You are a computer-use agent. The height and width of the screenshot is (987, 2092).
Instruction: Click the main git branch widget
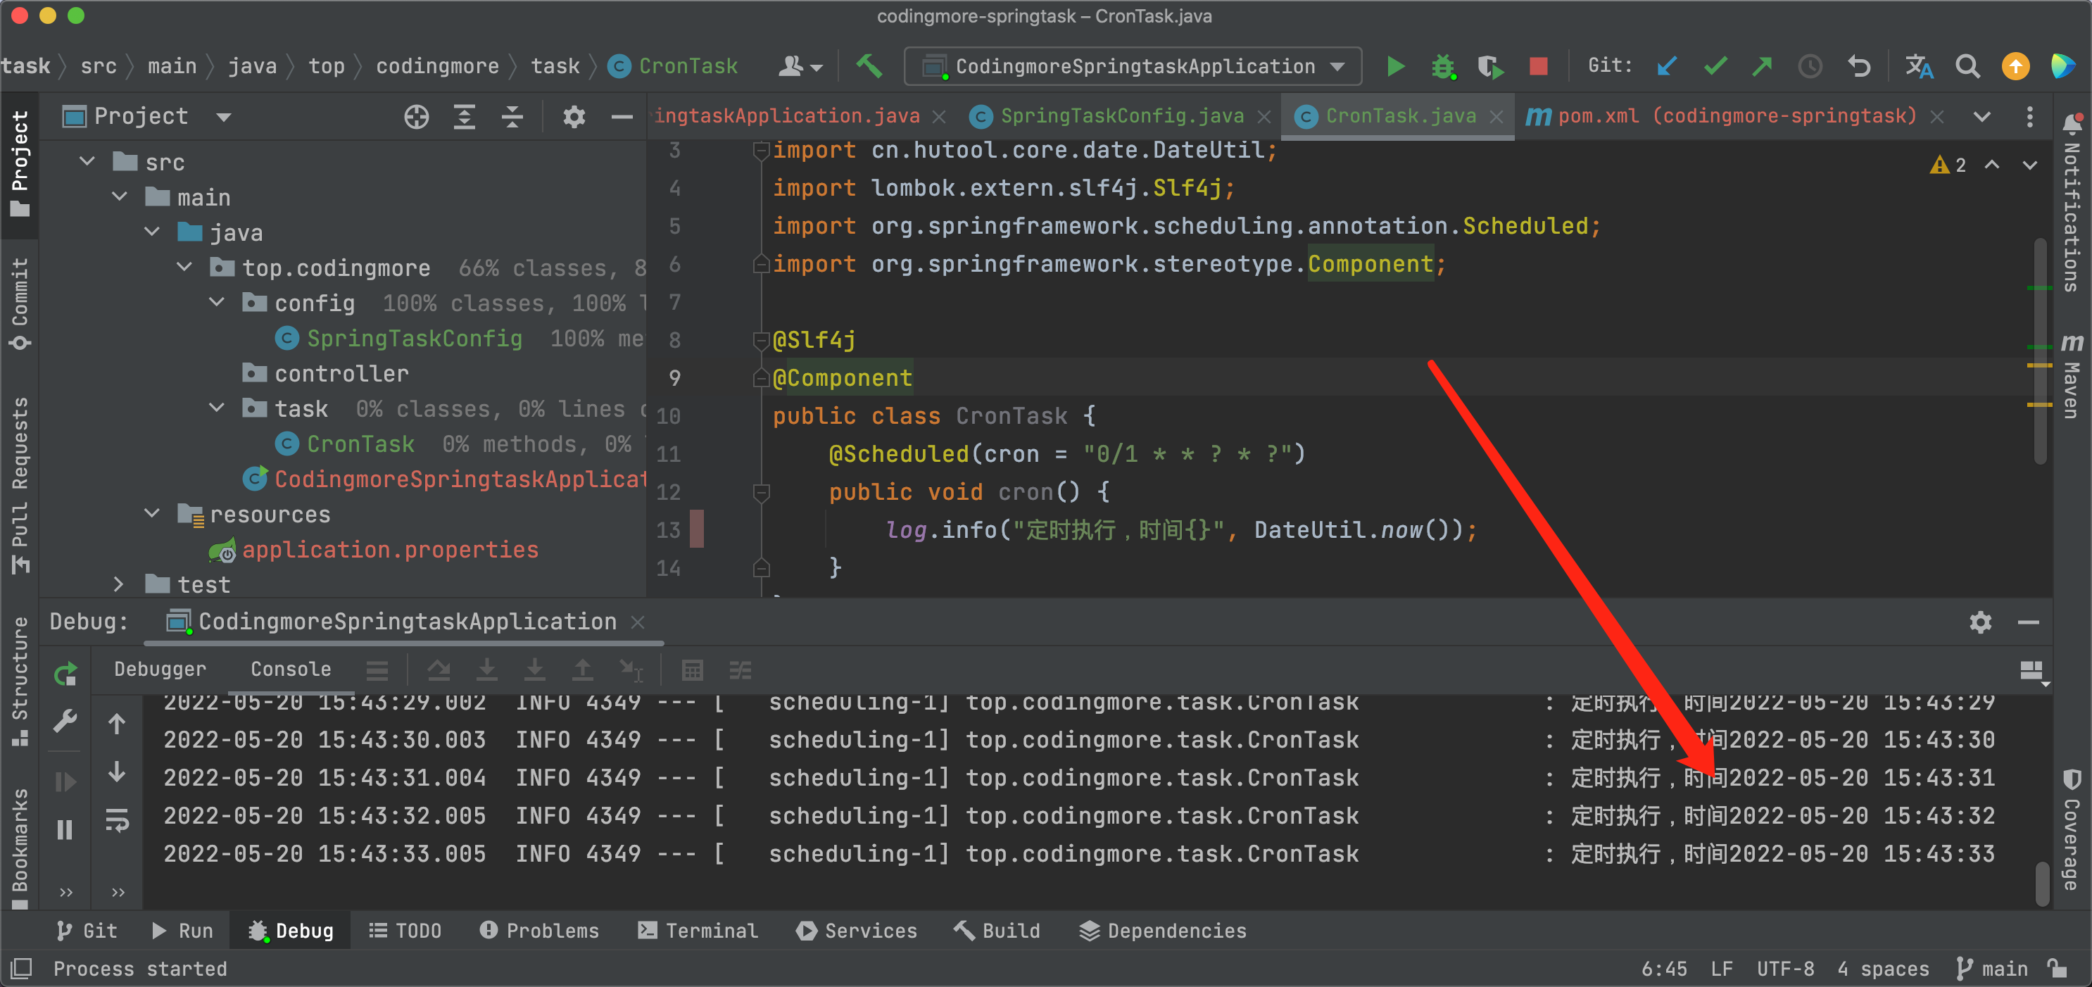point(1992,968)
